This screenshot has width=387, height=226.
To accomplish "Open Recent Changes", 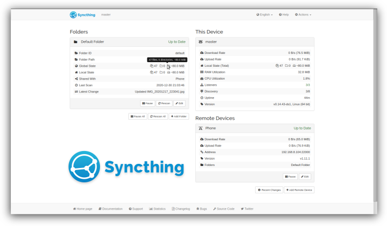I will (269, 190).
